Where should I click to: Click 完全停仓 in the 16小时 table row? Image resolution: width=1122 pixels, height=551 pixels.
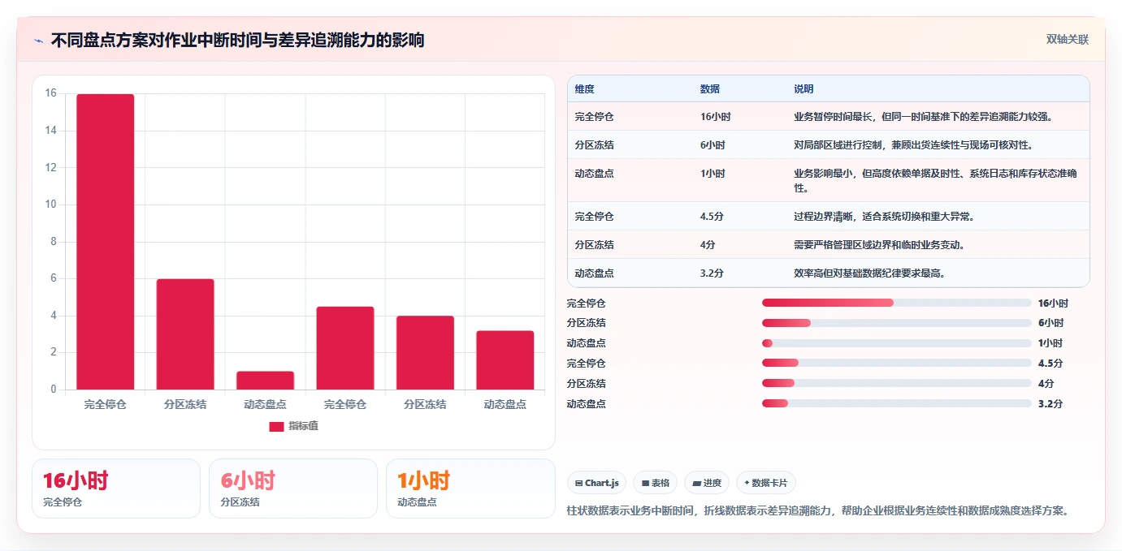coord(594,117)
